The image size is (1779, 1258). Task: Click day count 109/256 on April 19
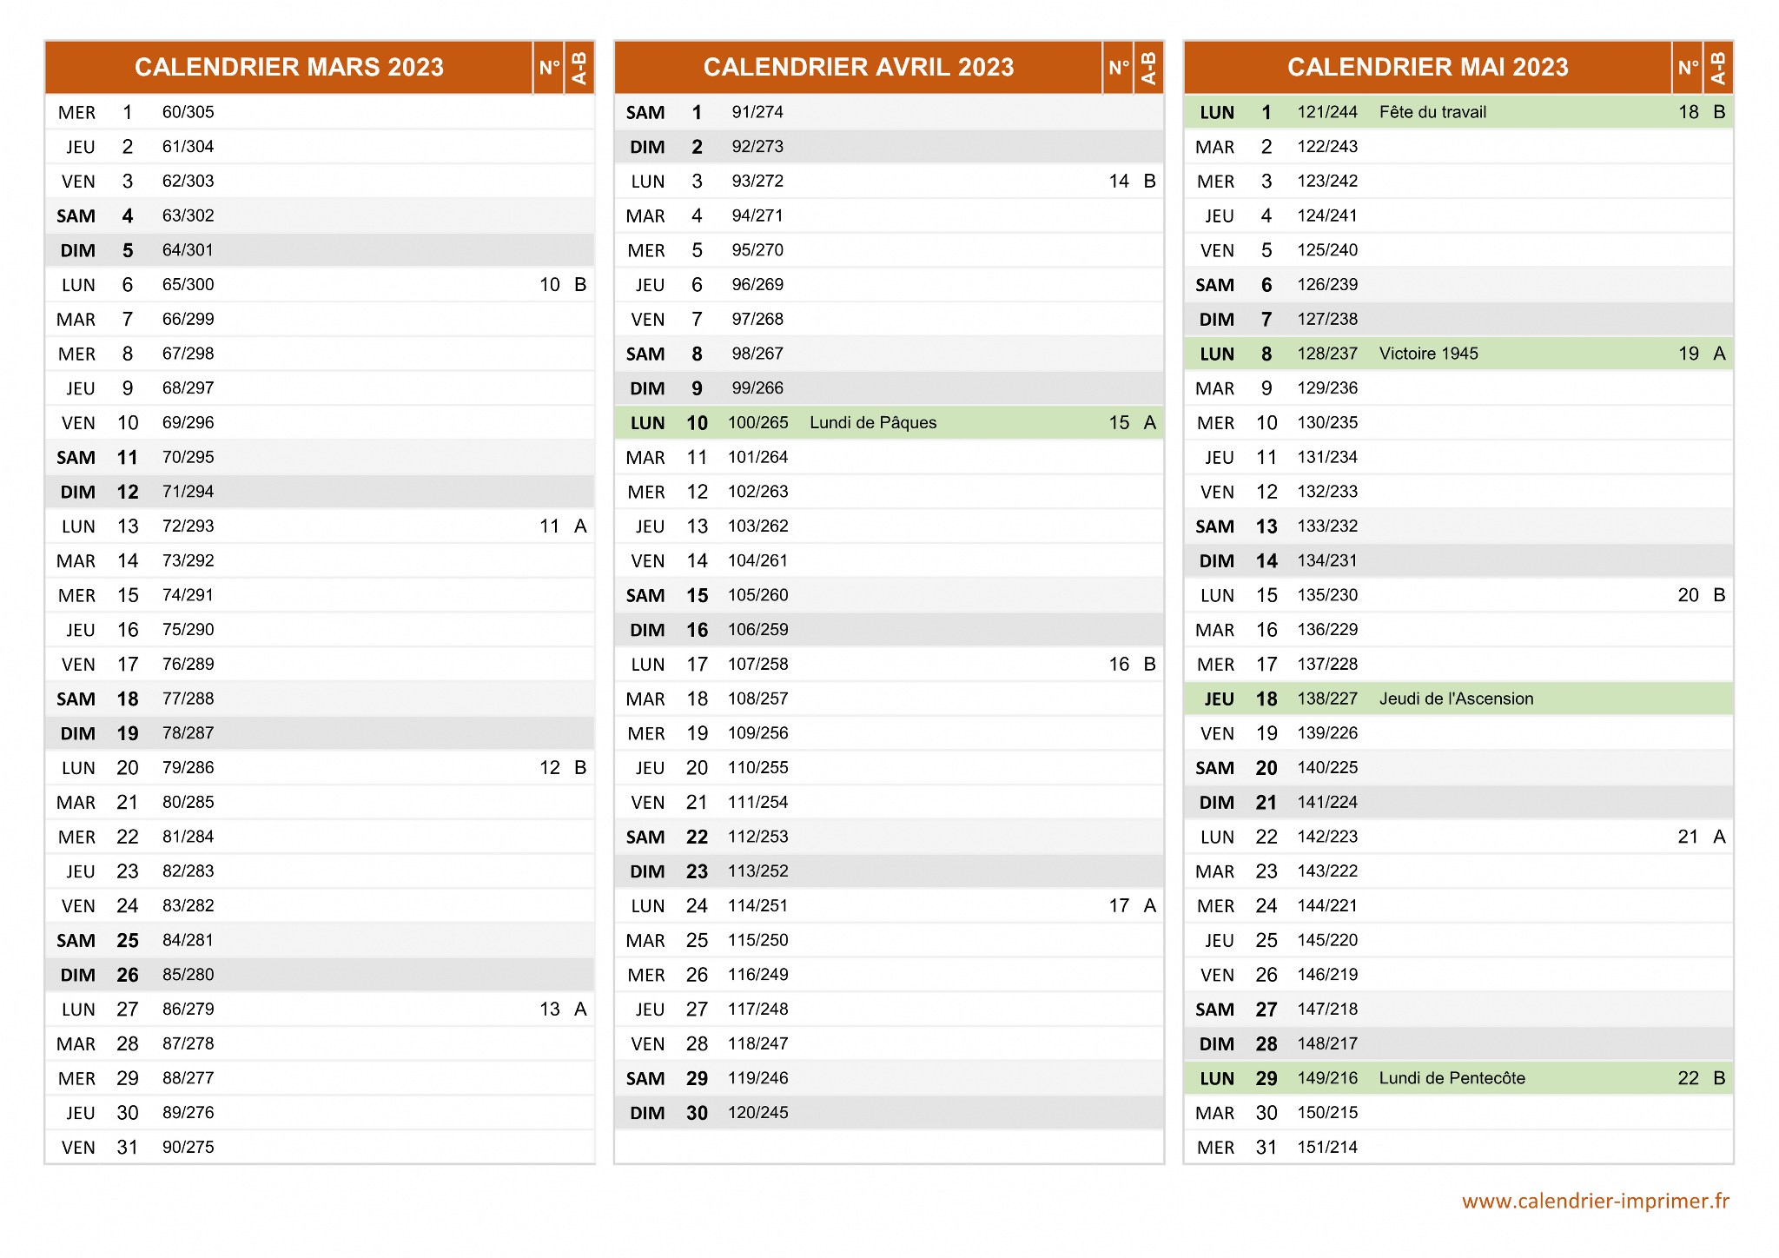[x=757, y=733]
